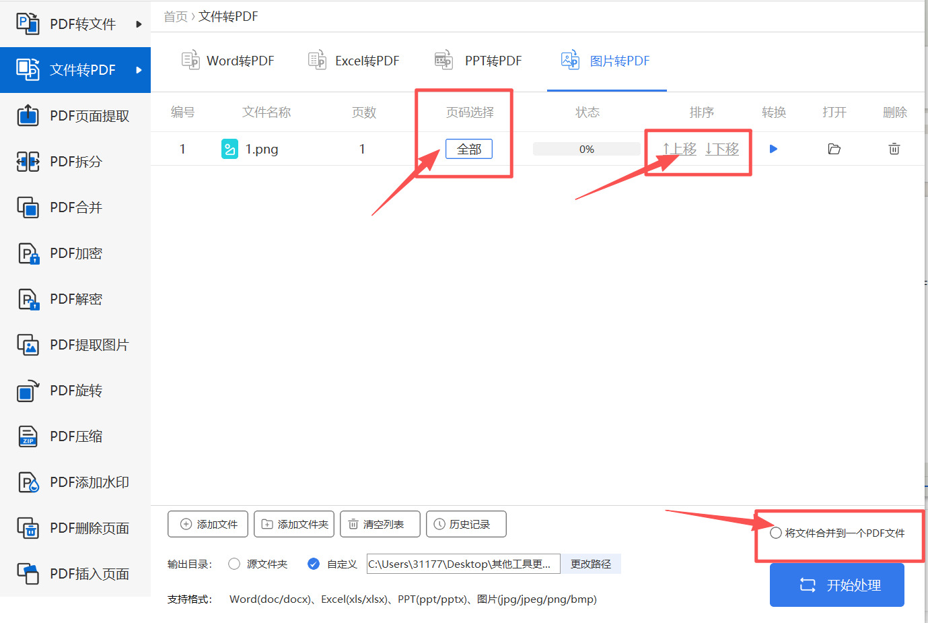928x623 pixels.
Task: Open the PDF添加水印 feature
Action: (75, 482)
